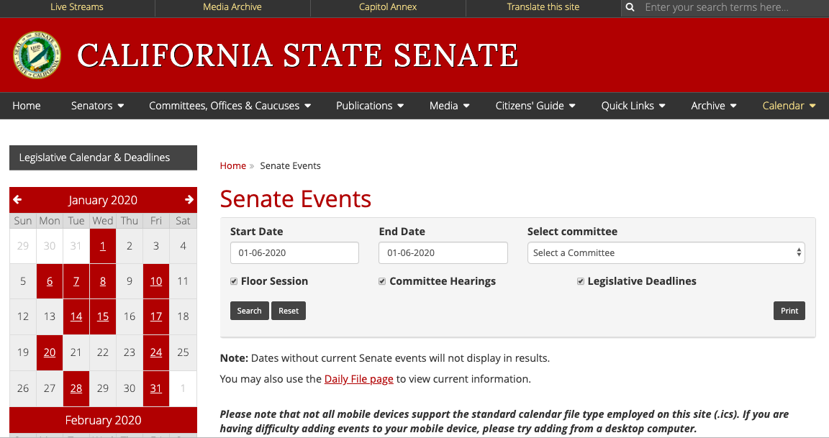Toggle the Committee Hearings checkbox
Viewport: 829px width, 438px height.
382,282
